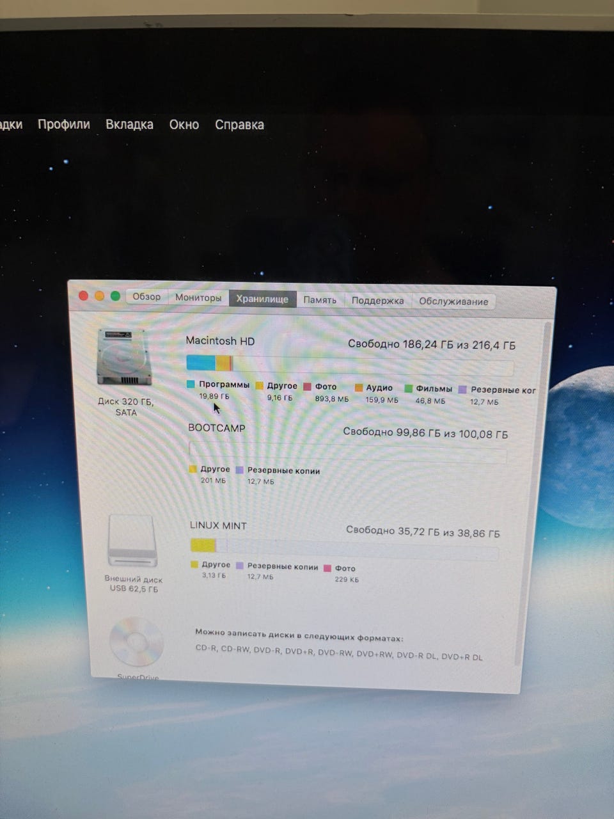Viewport: 614px width, 819px height.
Task: Select the Хранилище tab
Action: (262, 299)
